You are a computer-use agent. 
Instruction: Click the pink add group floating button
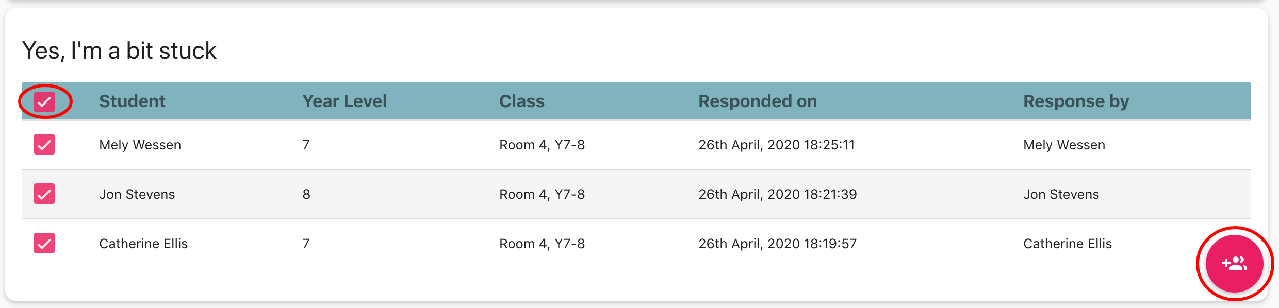click(1234, 264)
